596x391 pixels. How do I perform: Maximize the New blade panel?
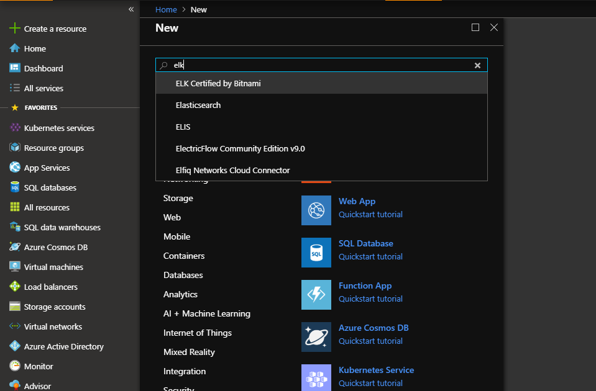point(475,27)
